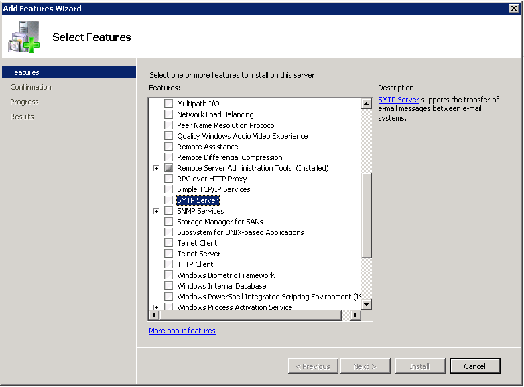
Task: Enable the SMTP Server checkbox
Action: (169, 200)
